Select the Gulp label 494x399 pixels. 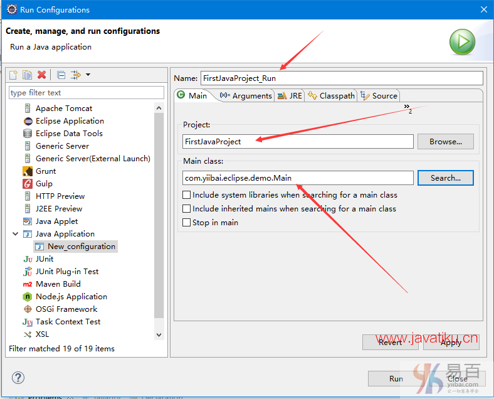(44, 184)
